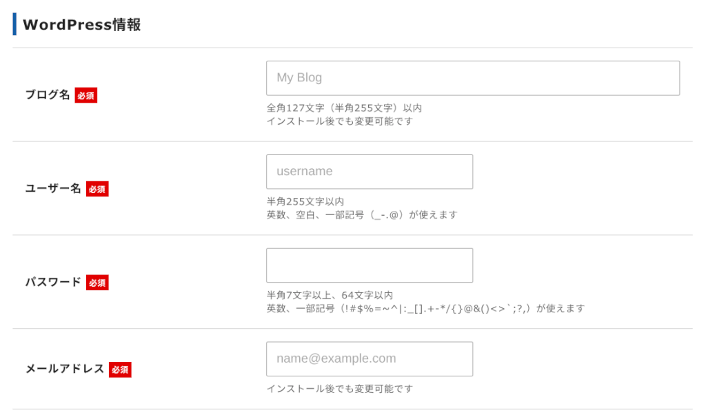The image size is (706, 415).
Task: Click the WordPress情報 section heading
Action: click(81, 25)
